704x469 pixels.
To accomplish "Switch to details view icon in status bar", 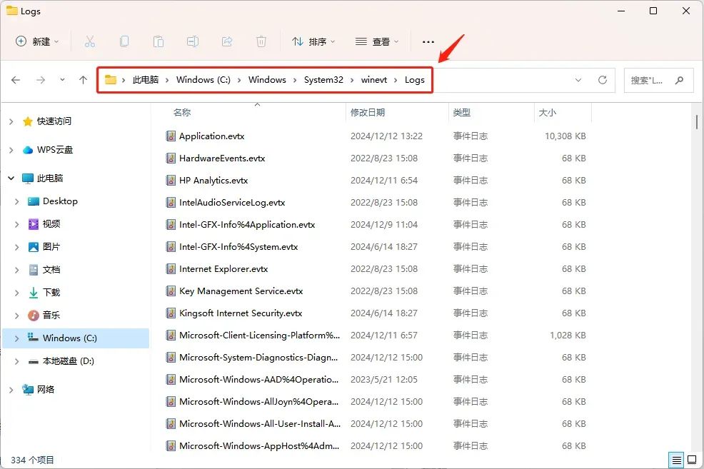I will [676, 460].
